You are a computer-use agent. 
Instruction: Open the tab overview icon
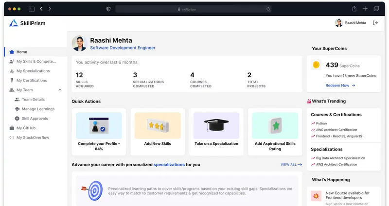point(376,9)
